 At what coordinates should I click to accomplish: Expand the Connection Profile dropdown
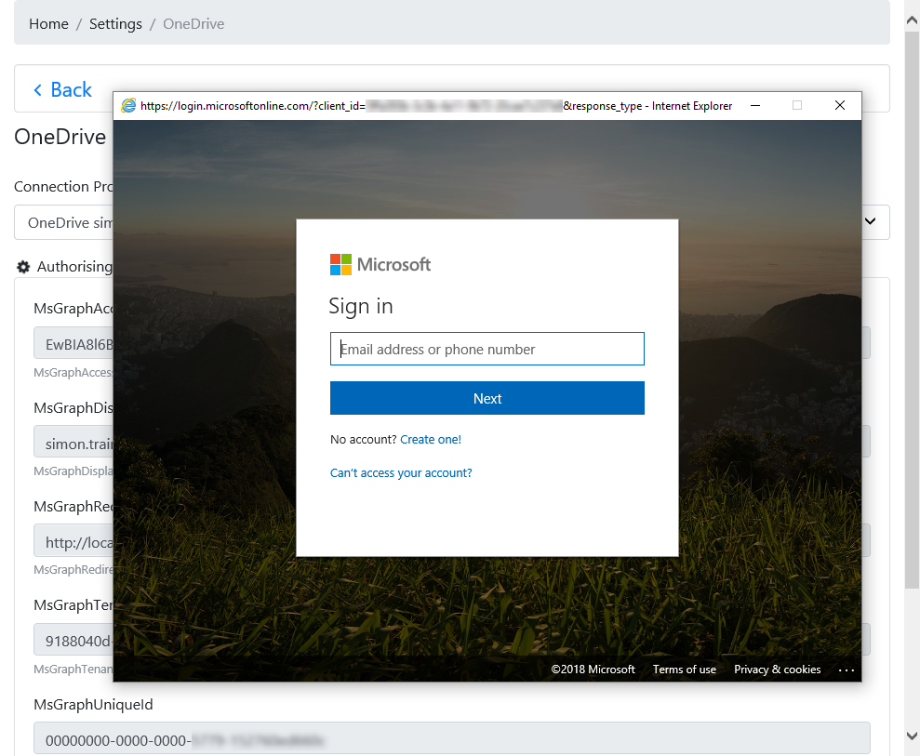(x=870, y=221)
